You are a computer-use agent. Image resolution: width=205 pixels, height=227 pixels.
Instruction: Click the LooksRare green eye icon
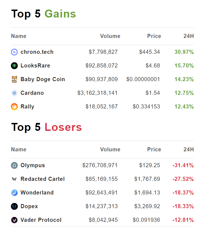[x=14, y=66]
